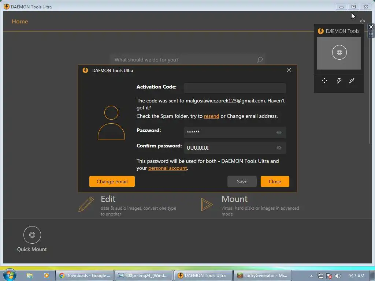Click the gadget lightning bolt icon
The image size is (375, 281).
pos(339,81)
